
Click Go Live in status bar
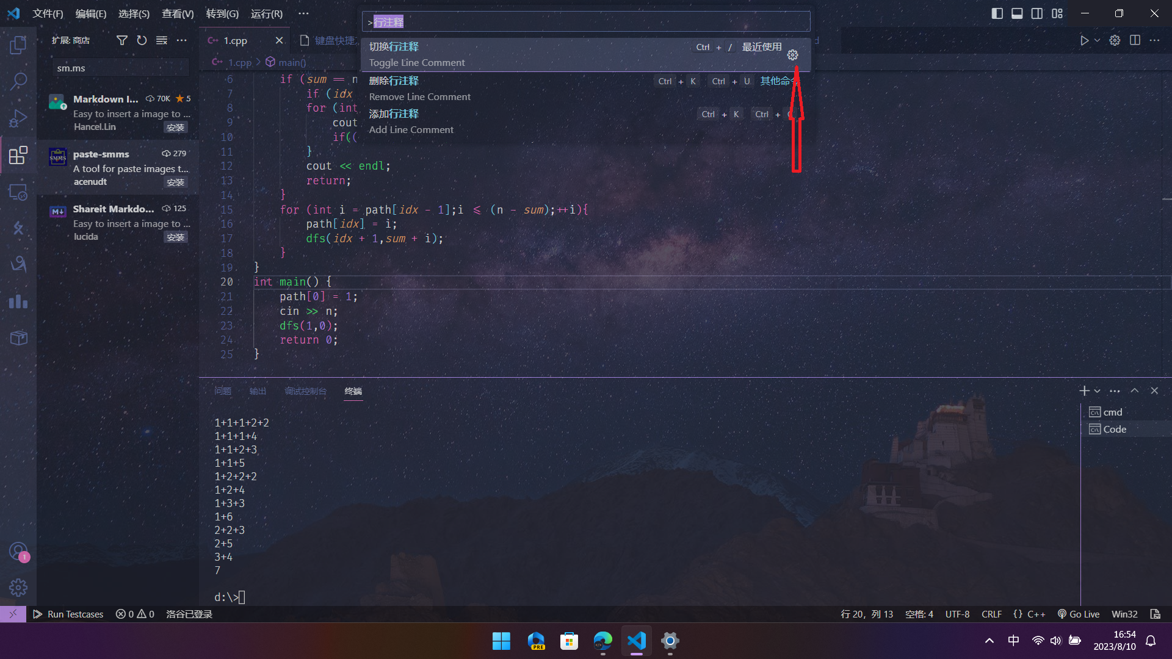(x=1079, y=614)
